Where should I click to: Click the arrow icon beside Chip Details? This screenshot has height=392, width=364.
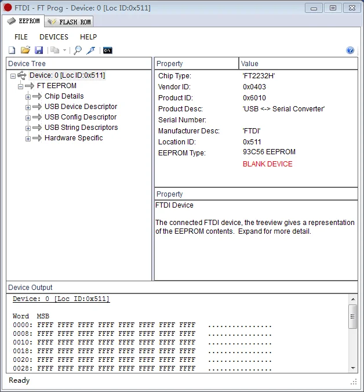click(37, 96)
